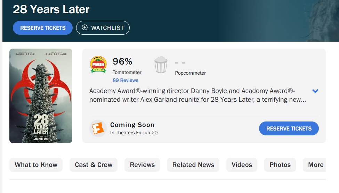View the Photos tab
Viewport: 339px width, 193px height.
tap(280, 165)
